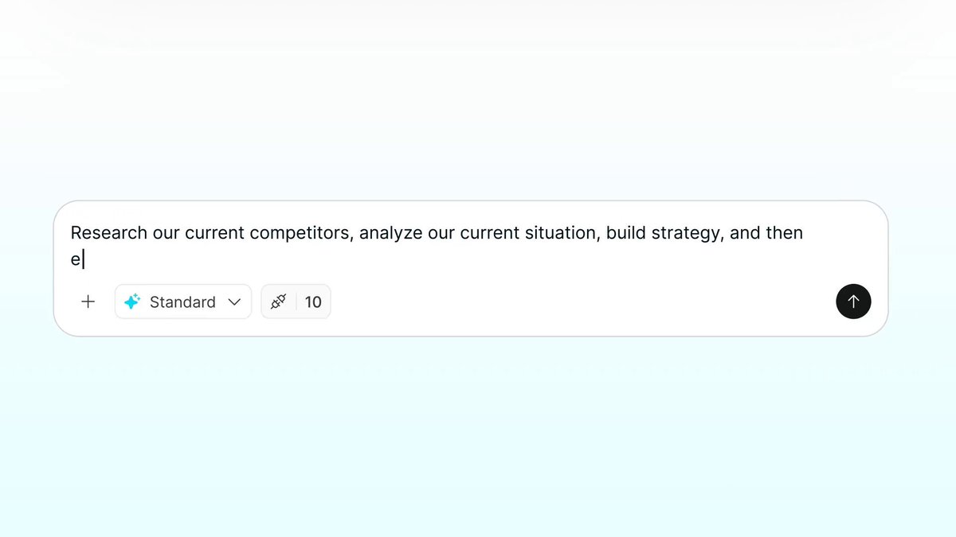Click after the letter "e" on second line
956x537 pixels.
pyautogui.click(x=84, y=259)
